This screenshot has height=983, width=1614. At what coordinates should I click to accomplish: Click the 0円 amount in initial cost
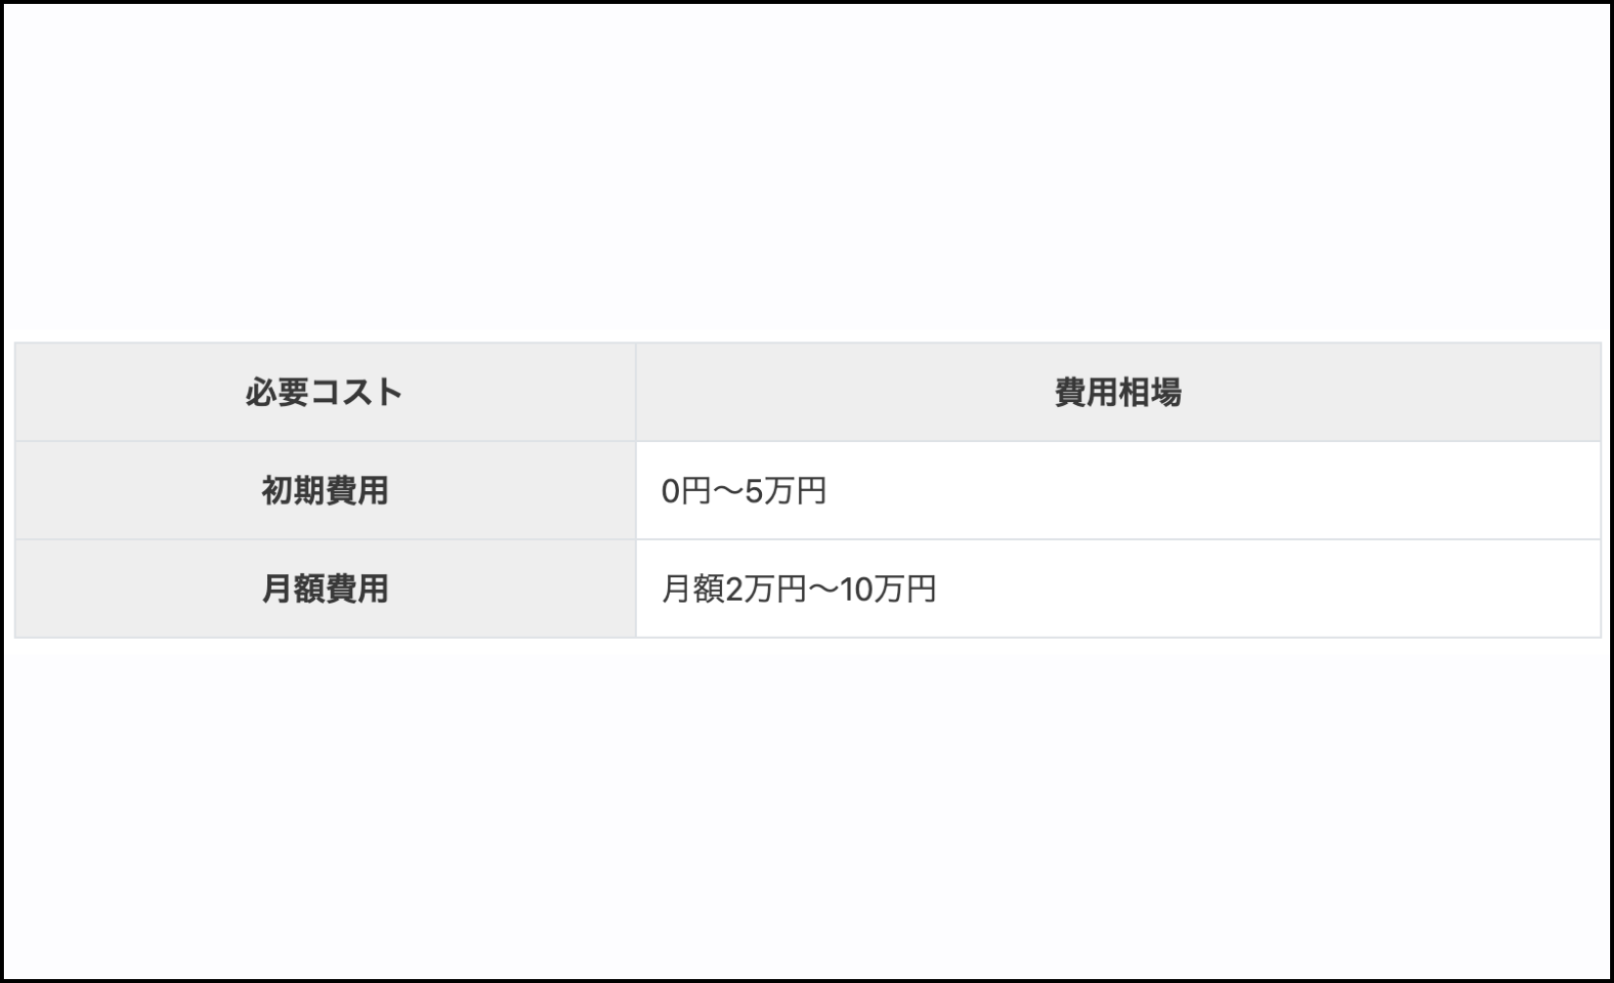(x=686, y=491)
